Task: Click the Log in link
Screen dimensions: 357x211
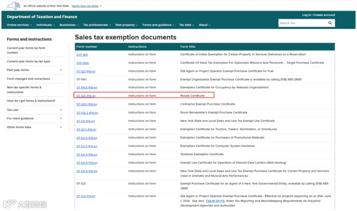Action: point(307,15)
